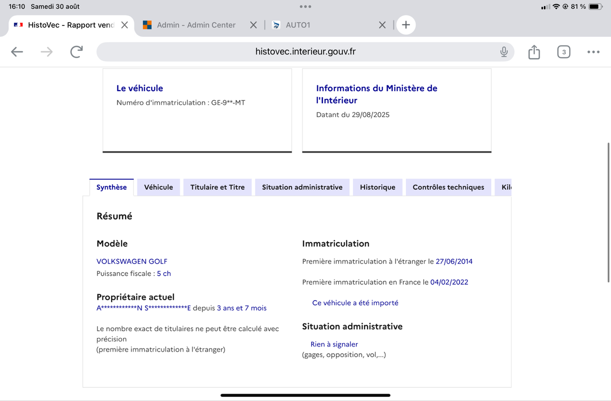Click the Résumé section heading
The image size is (611, 401).
115,216
